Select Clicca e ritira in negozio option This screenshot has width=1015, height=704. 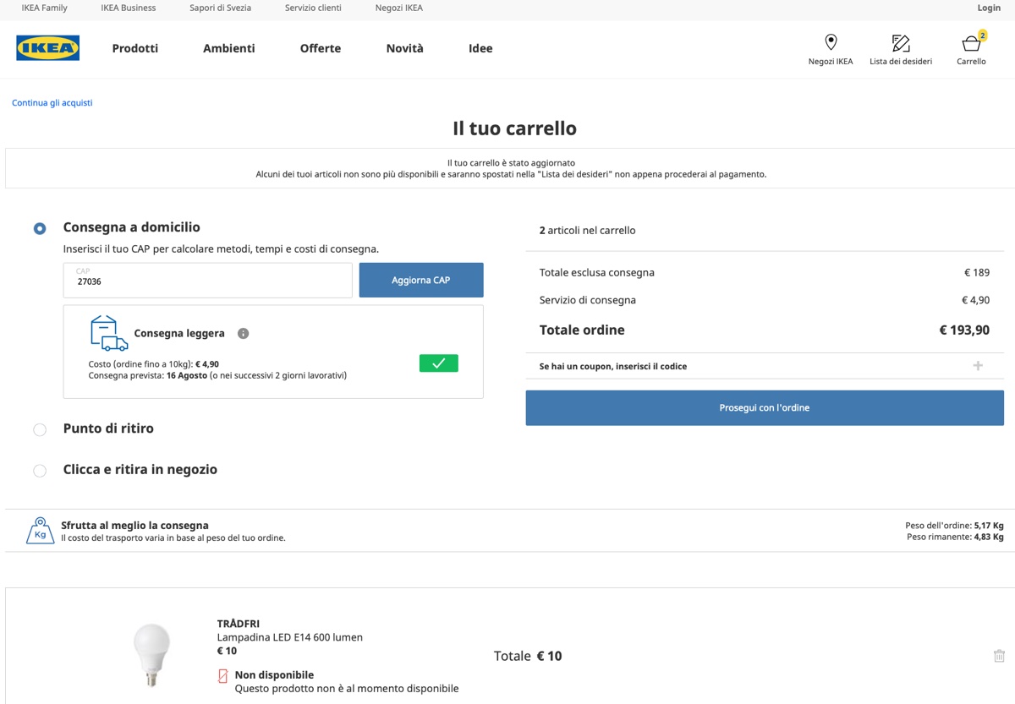pyautogui.click(x=40, y=471)
